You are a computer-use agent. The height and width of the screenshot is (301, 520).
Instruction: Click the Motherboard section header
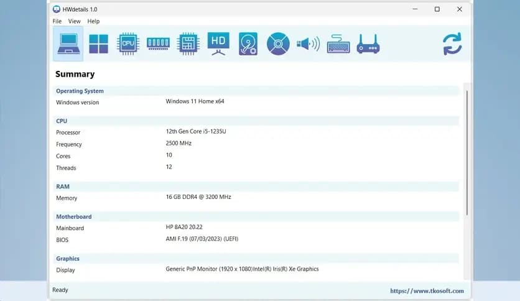[256, 217]
